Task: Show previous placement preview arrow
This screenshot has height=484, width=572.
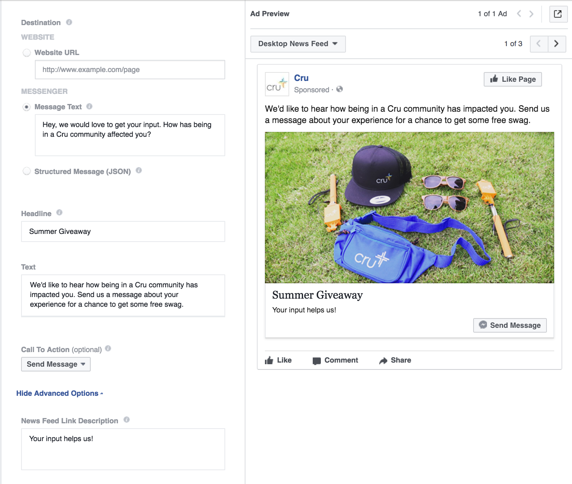Action: [539, 44]
